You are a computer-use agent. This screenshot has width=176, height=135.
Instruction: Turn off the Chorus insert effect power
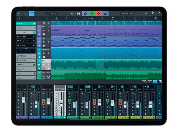pos(18,45)
